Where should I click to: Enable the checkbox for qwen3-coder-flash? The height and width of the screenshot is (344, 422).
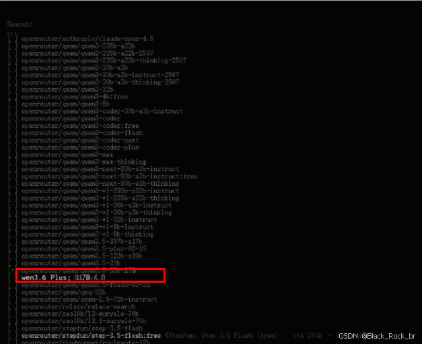[13, 133]
